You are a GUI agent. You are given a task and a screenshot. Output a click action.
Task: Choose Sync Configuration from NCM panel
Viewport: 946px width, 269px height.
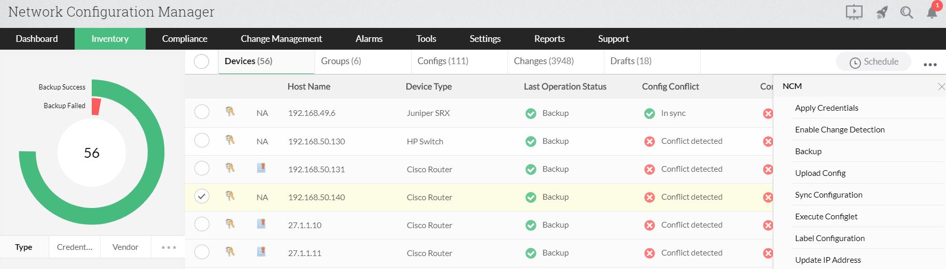[x=828, y=195]
